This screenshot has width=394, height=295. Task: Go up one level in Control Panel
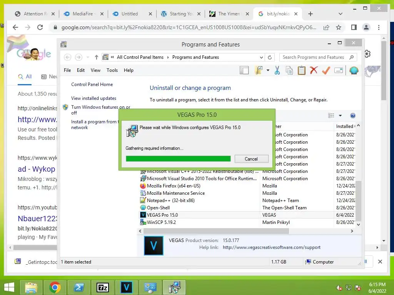click(x=96, y=57)
